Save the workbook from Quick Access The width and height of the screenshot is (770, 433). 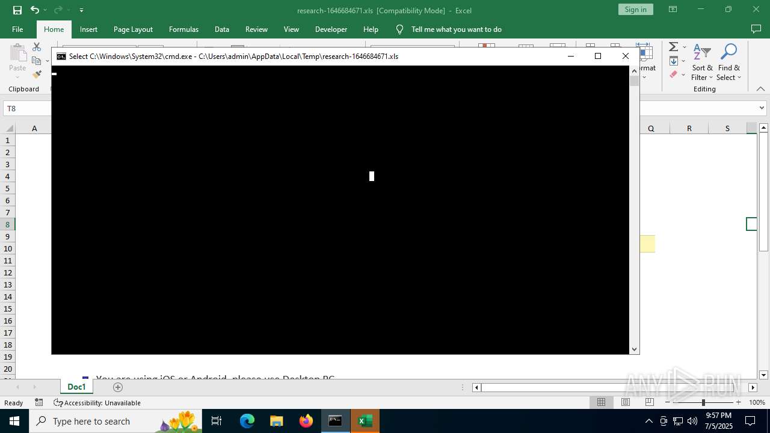click(x=17, y=10)
